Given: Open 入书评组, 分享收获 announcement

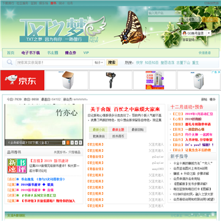Looking at the screenshot, I should (x=199, y=140).
